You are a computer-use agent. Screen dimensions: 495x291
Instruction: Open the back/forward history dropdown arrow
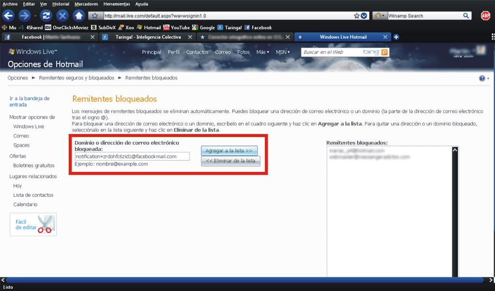coord(35,16)
